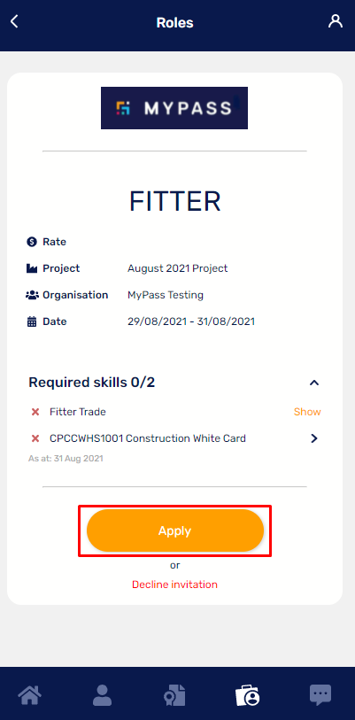Open the user profile icon in header
355x720 pixels.
tap(336, 21)
